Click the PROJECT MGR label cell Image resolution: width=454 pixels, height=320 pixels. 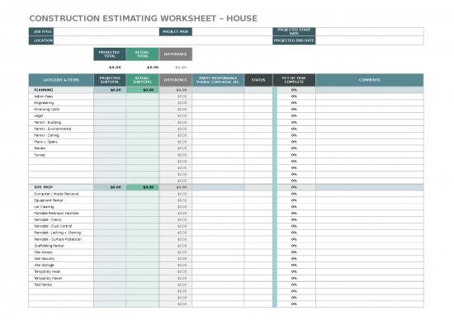point(176,31)
